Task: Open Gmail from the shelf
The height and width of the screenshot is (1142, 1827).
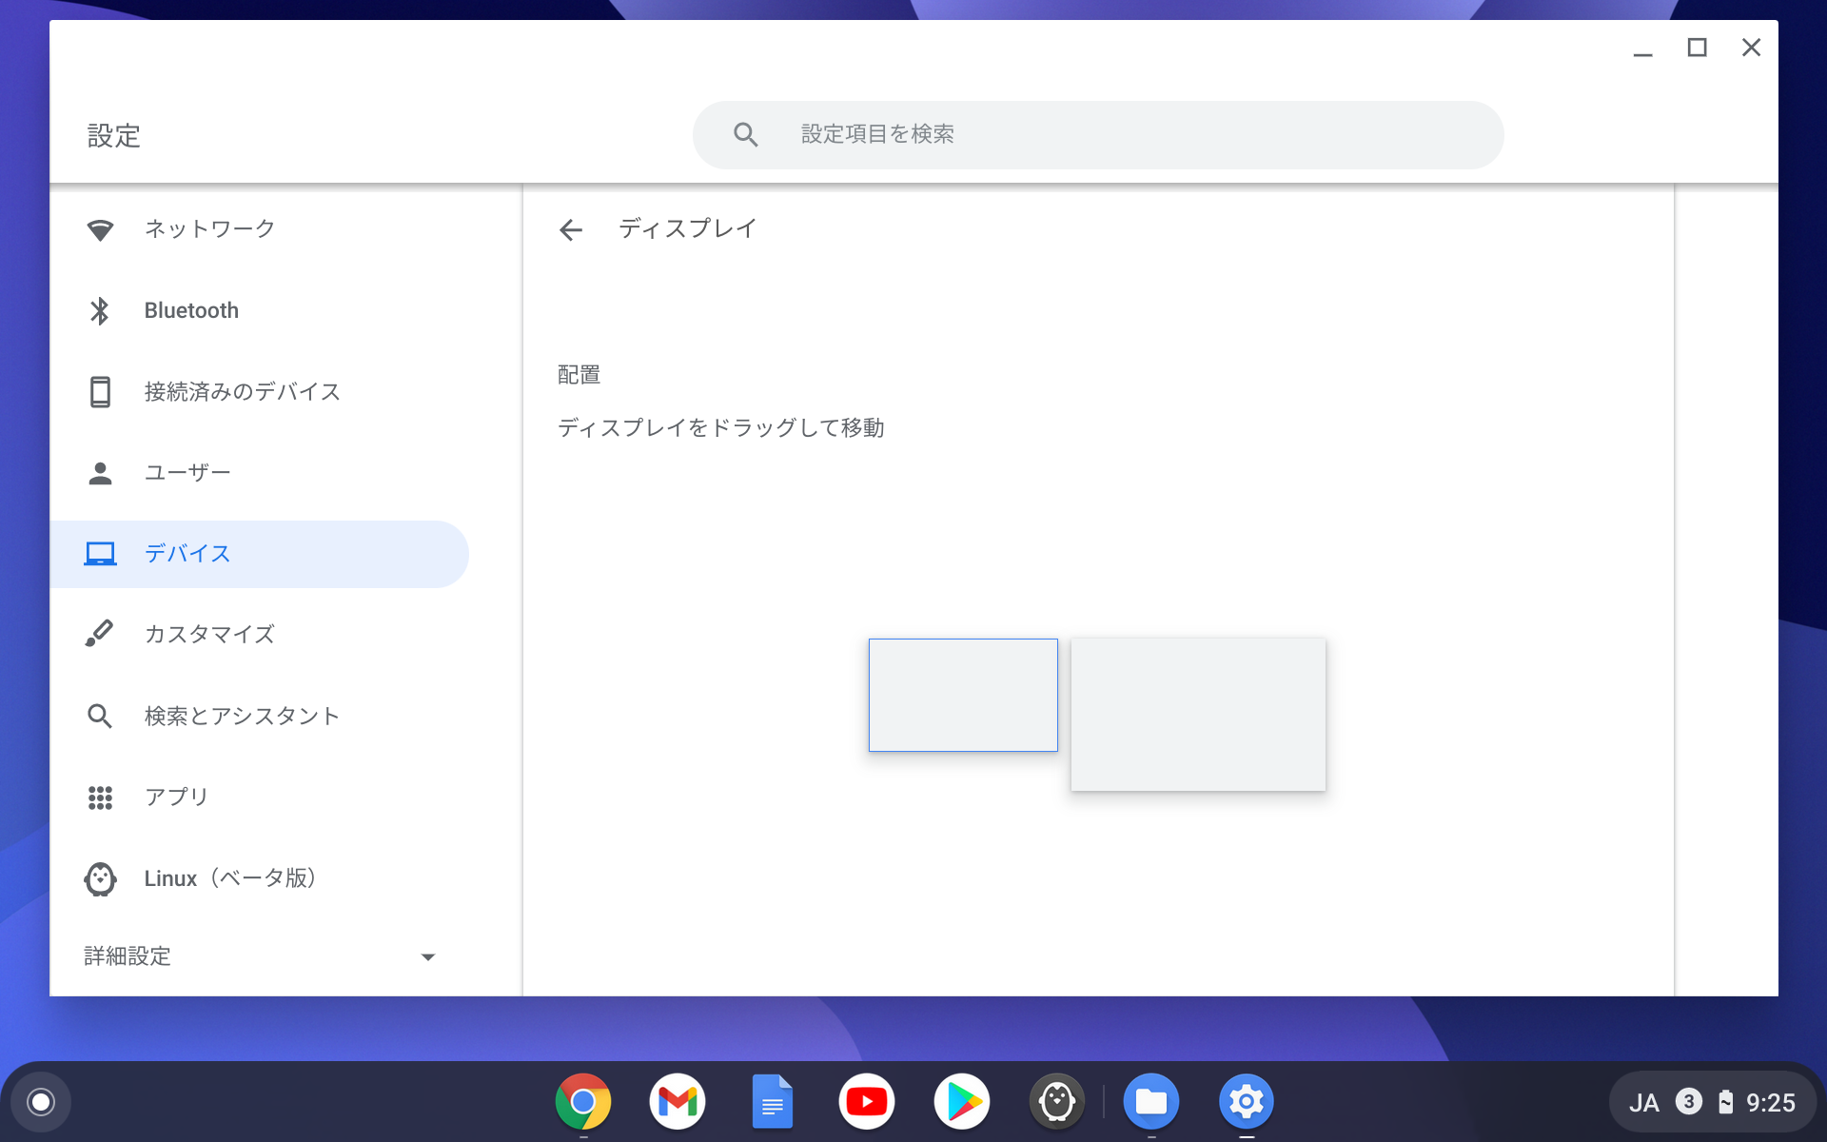Action: [x=678, y=1102]
